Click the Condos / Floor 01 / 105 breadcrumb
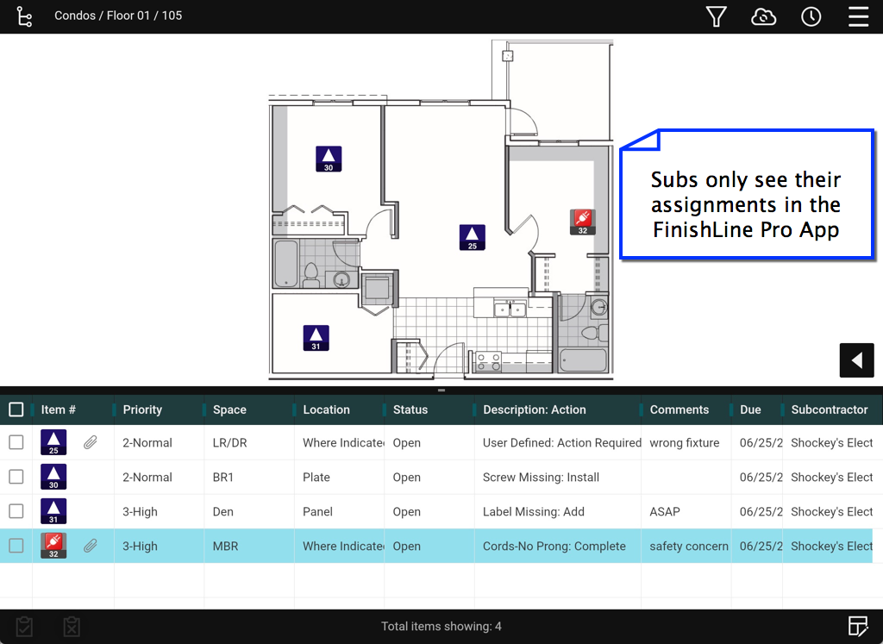Screen dimensions: 883x644 [x=118, y=16]
